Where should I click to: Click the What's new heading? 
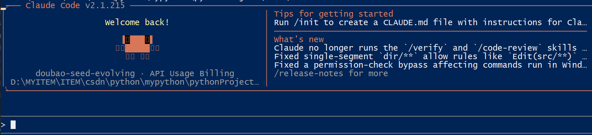[299, 39]
